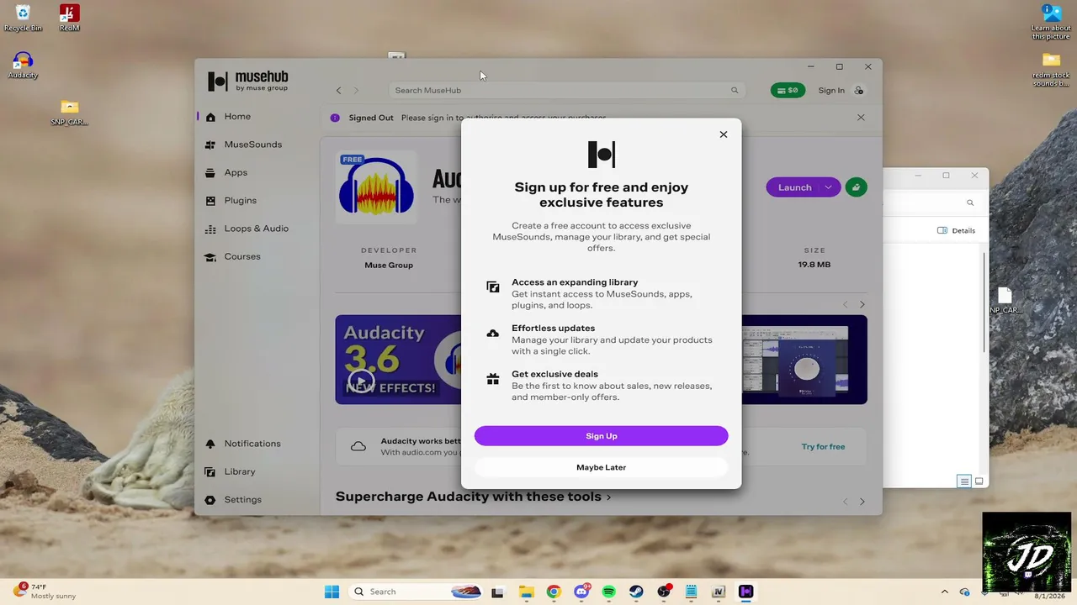The width and height of the screenshot is (1077, 605).
Task: Open Steam from the taskbar
Action: point(636,592)
